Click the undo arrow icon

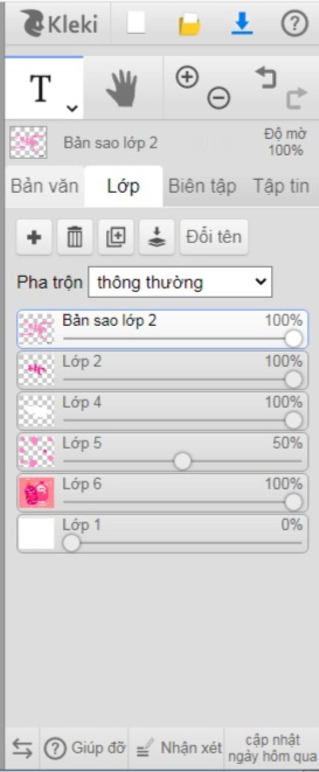pos(266,77)
